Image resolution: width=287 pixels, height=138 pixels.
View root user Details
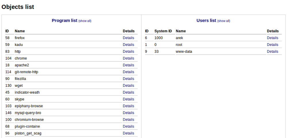(272, 45)
